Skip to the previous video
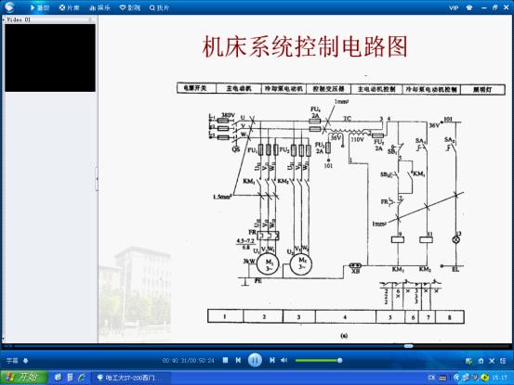This screenshot has height=385, width=514. click(x=238, y=360)
